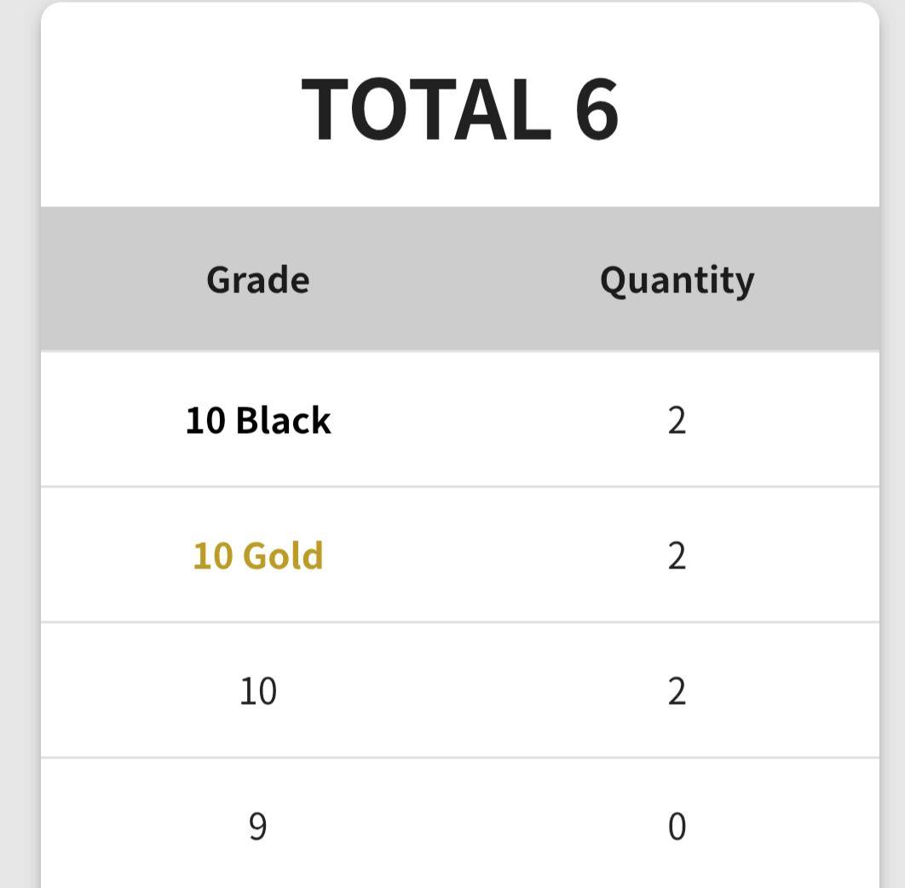The height and width of the screenshot is (888, 905).
Task: Select the plain grade 10 label
Action: pos(257,690)
